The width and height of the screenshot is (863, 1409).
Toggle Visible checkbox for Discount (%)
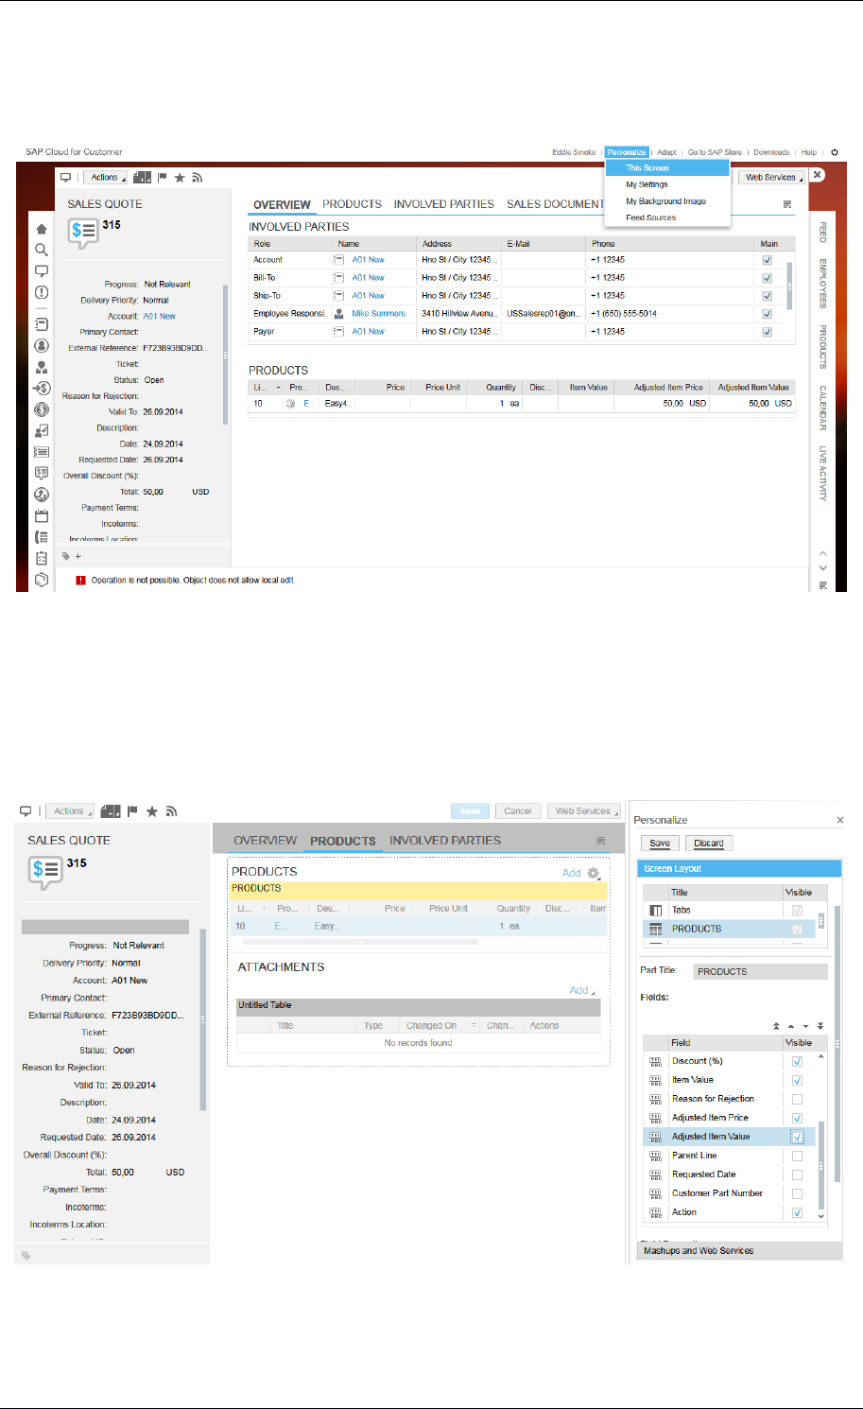pyautogui.click(x=797, y=1061)
